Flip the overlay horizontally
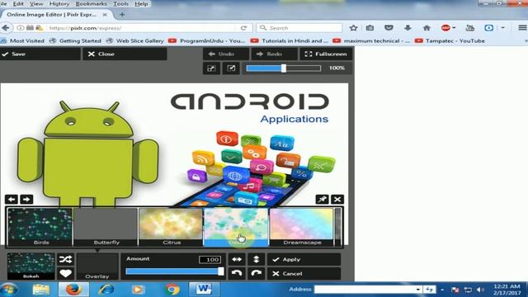The width and height of the screenshot is (528, 297). [x=237, y=259]
